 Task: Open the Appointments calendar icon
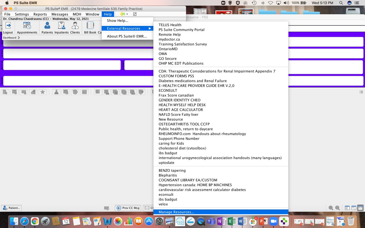[x=27, y=28]
